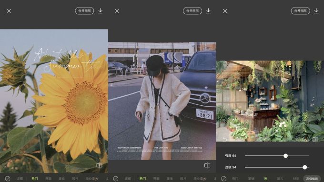Tap the street portrait photo canvas
This screenshot has width=324, height=182.
pyautogui.click(x=162, y=101)
